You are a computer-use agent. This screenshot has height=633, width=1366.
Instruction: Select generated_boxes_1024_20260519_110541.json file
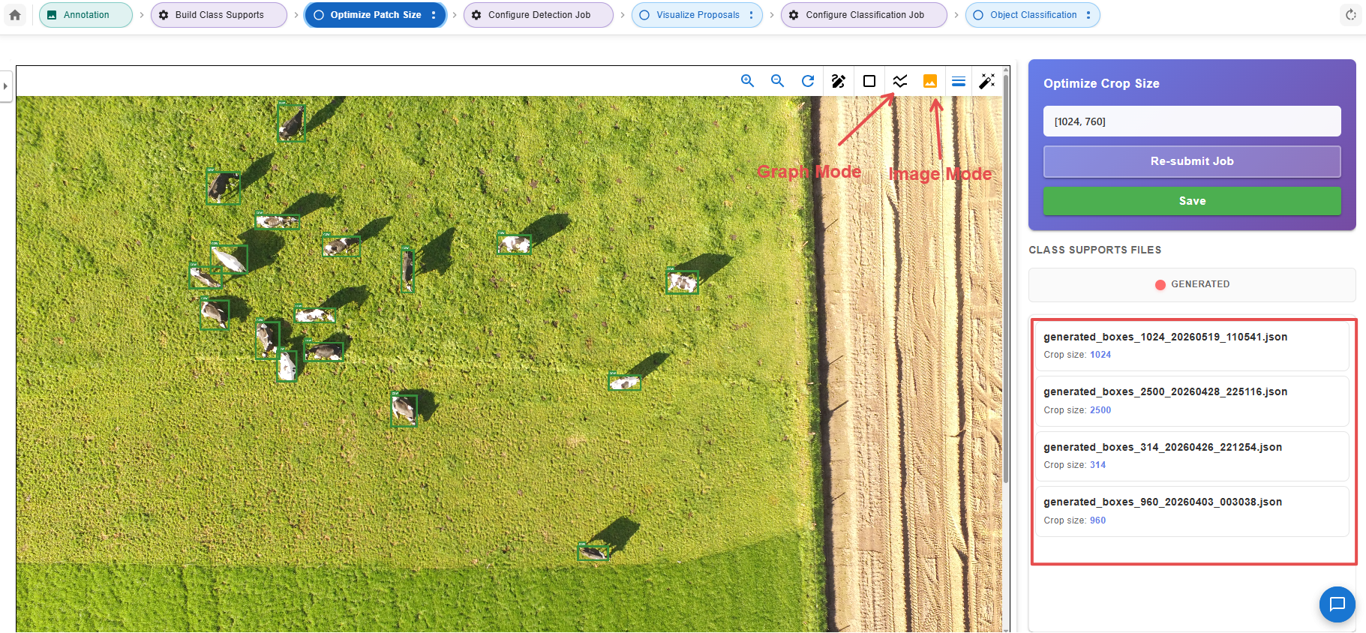(x=1192, y=346)
